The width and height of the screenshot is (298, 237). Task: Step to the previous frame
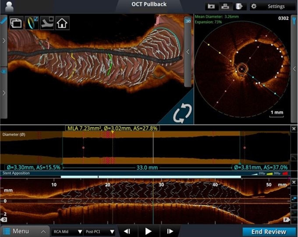click(127, 231)
